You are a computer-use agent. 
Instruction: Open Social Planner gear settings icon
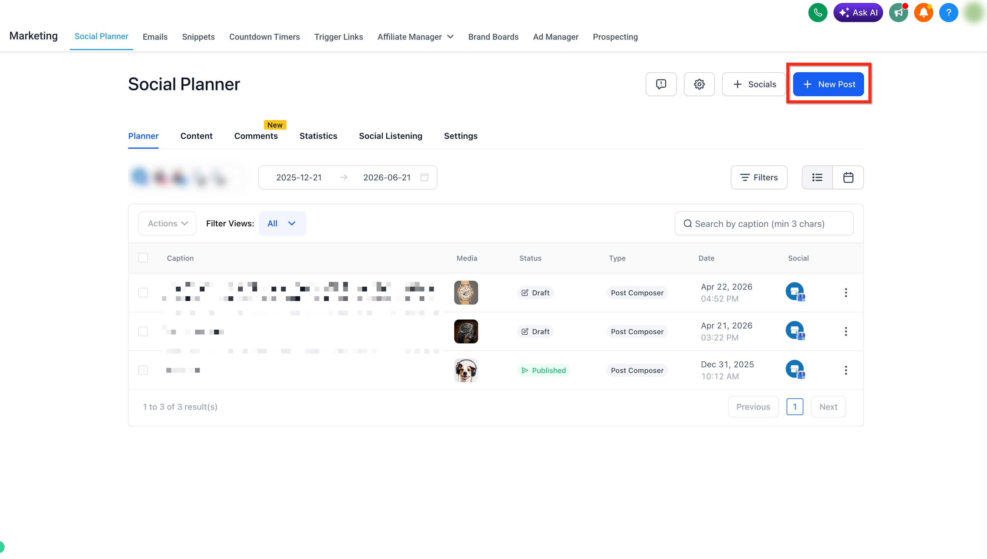point(699,84)
